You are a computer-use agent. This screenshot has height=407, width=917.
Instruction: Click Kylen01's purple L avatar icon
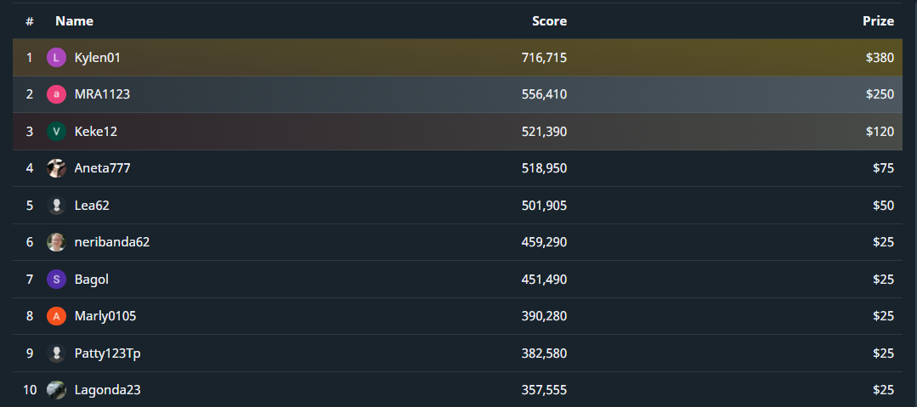point(56,58)
